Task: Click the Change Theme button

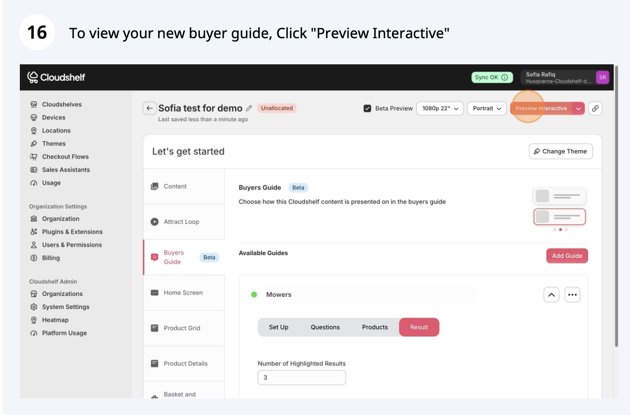Action: click(560, 151)
